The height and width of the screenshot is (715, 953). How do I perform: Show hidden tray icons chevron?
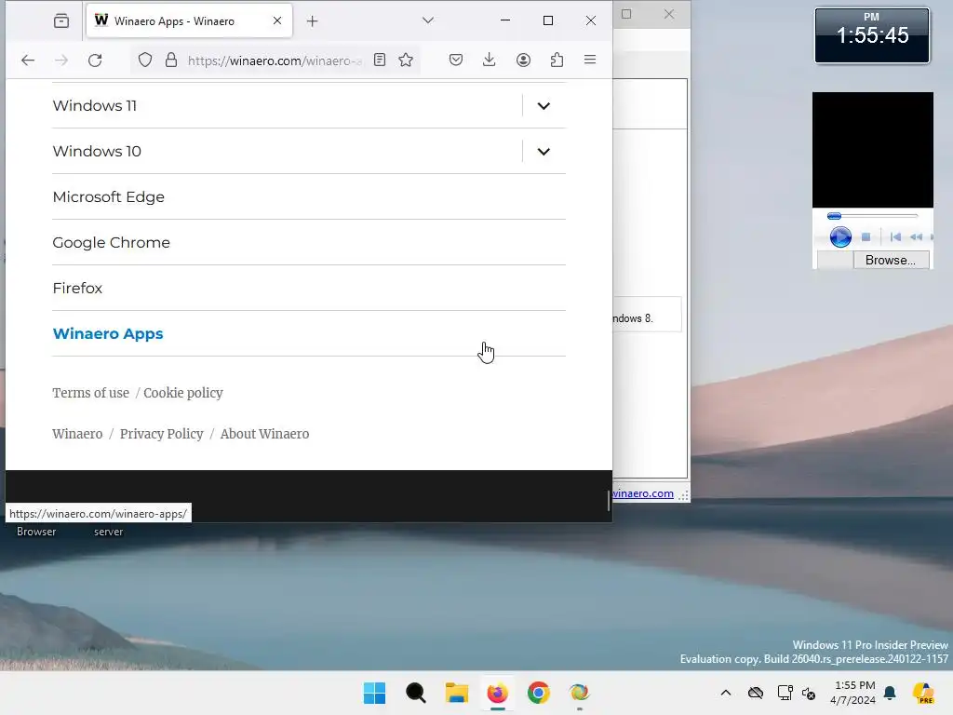pyautogui.click(x=726, y=693)
